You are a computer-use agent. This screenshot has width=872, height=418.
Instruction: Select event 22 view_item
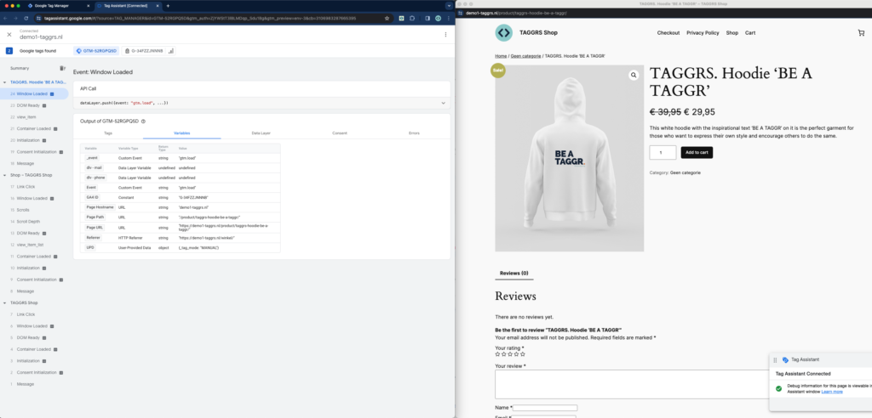tap(34, 117)
